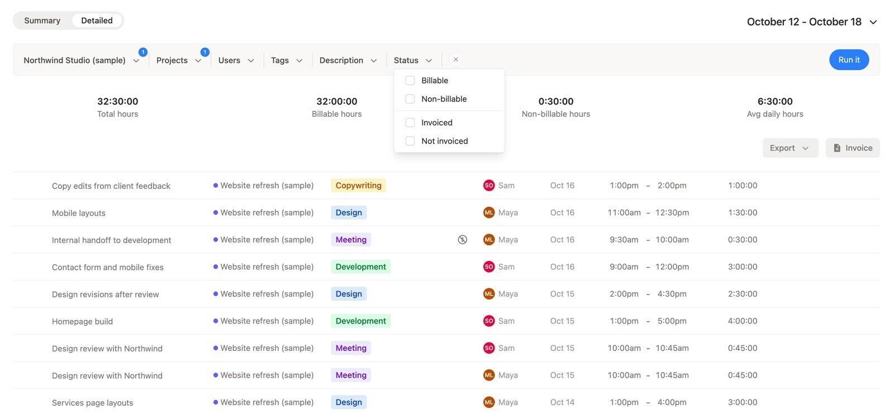Tick the Not invoiced checkbox
894x414 pixels.
410,141
